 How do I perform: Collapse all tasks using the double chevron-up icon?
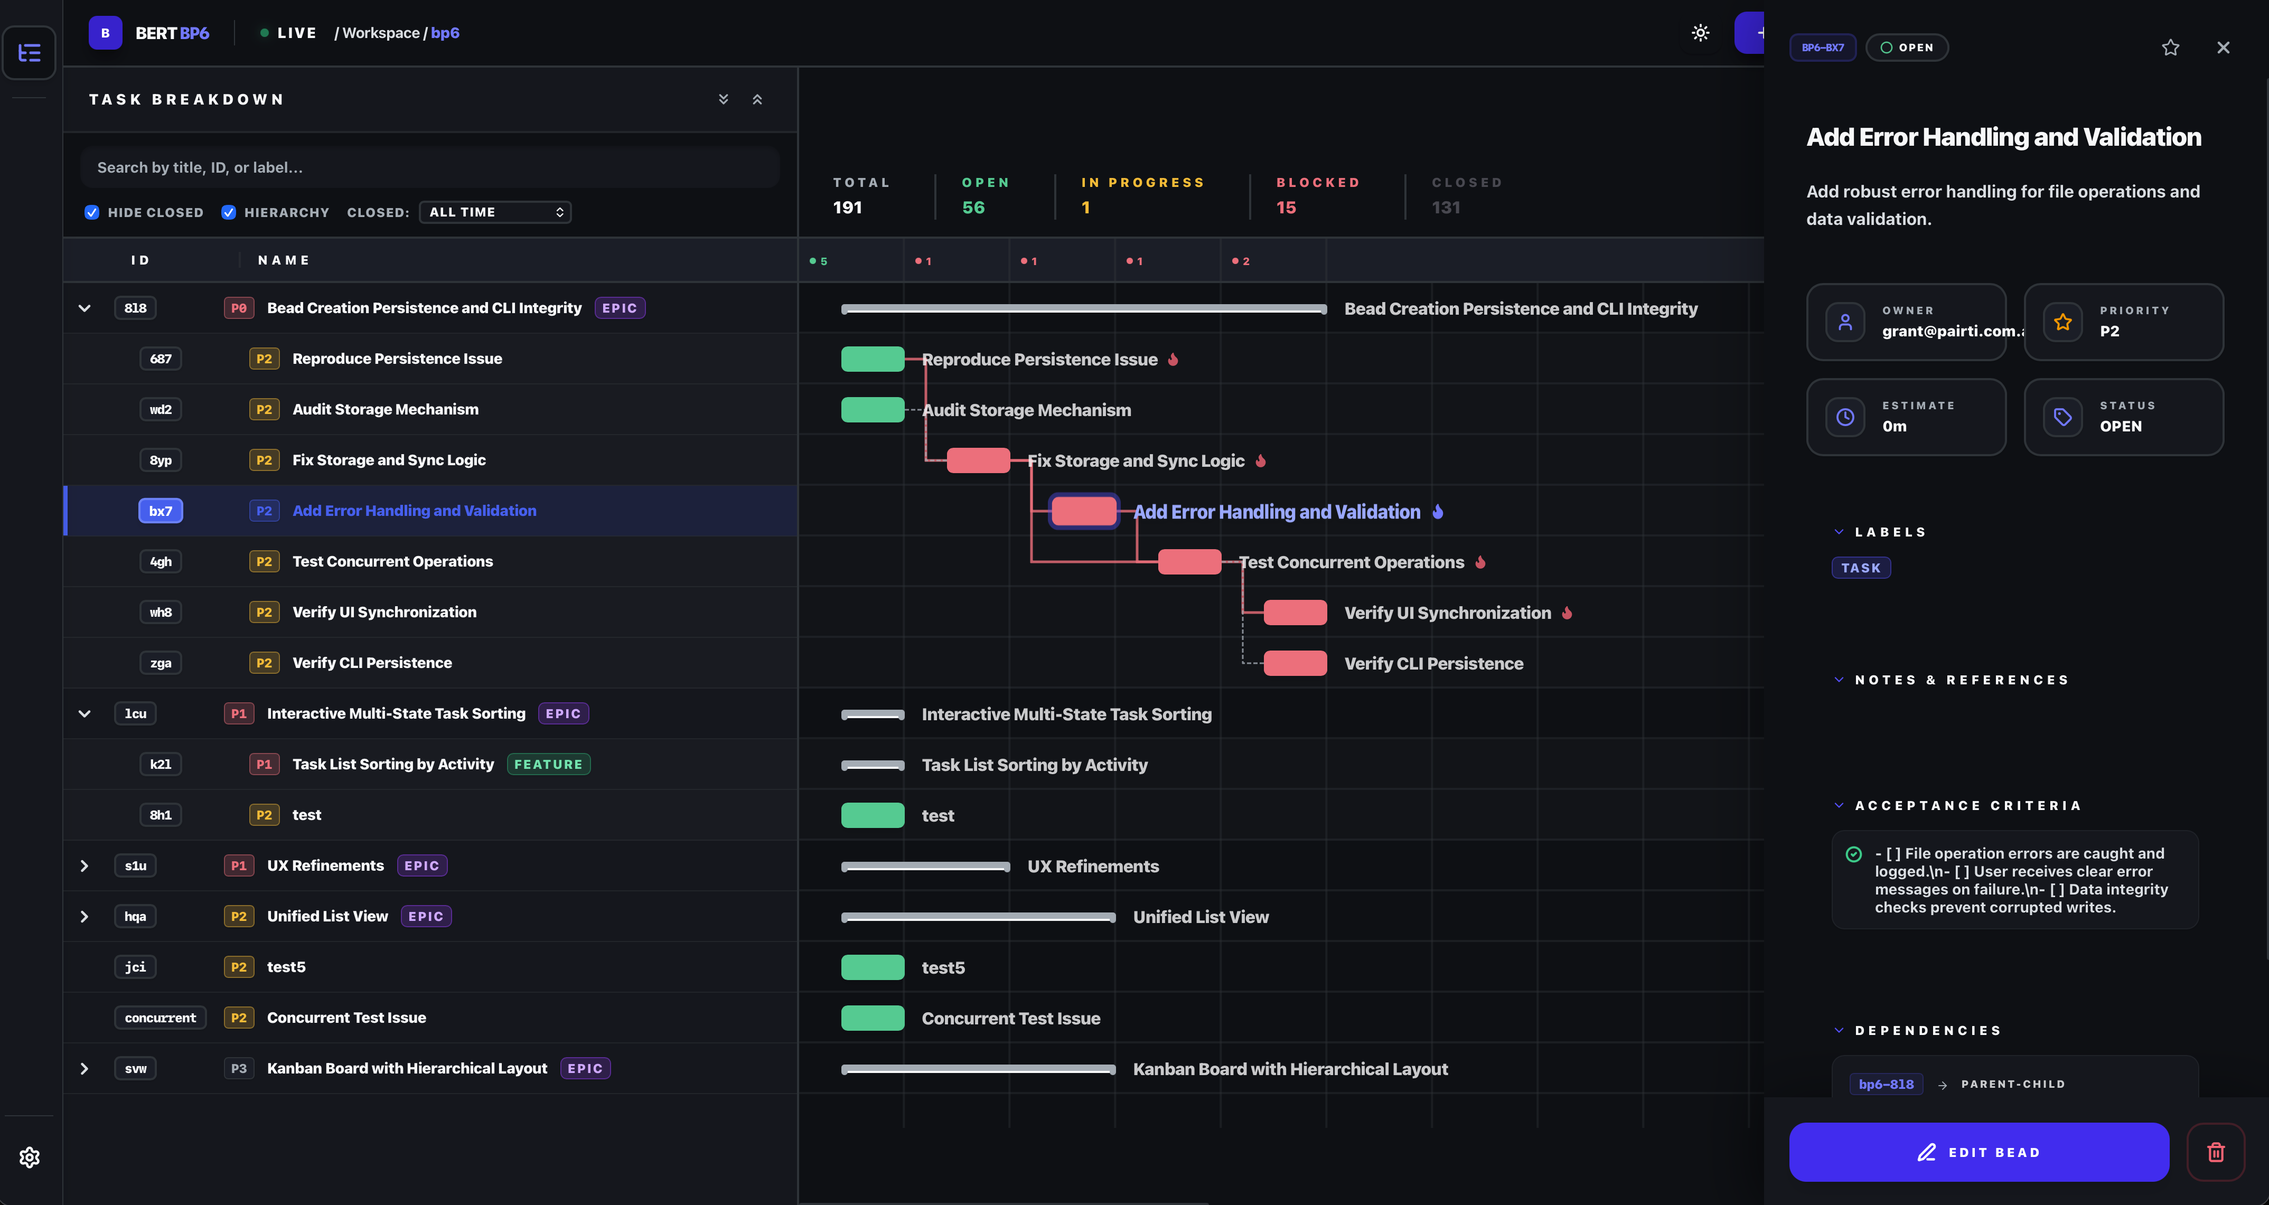click(x=757, y=99)
